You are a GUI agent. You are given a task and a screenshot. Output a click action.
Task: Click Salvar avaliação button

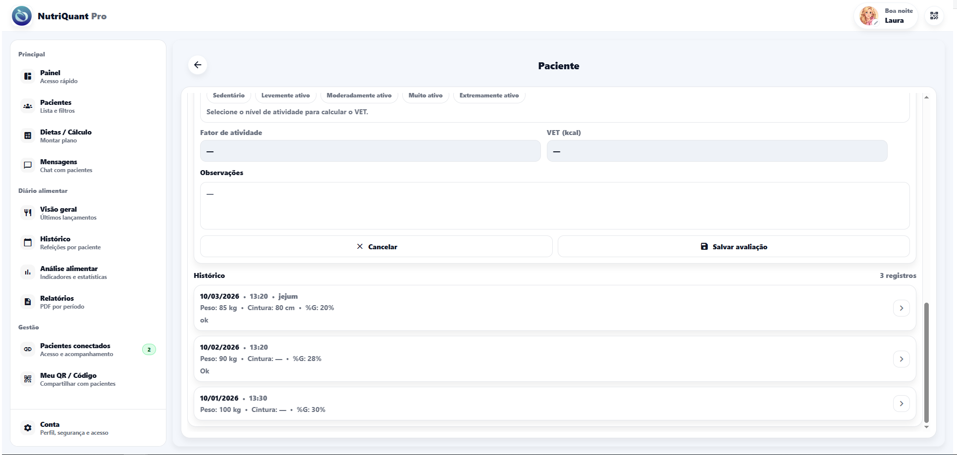(734, 246)
